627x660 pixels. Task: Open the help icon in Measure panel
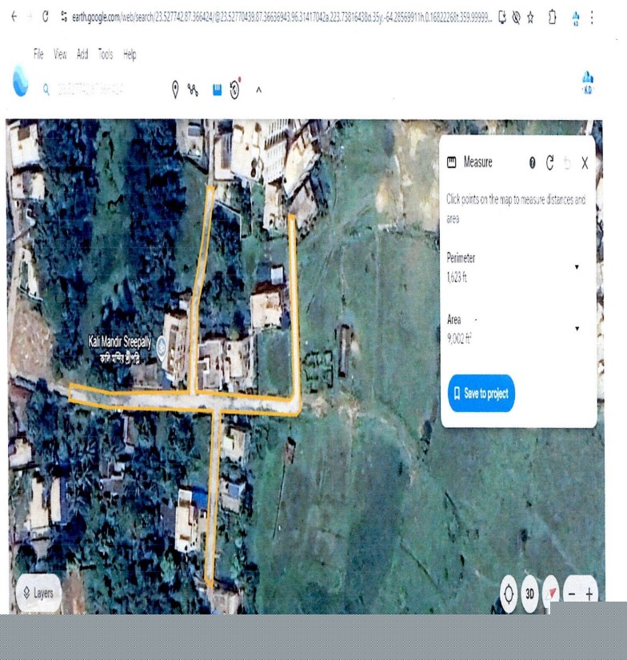[x=532, y=162]
